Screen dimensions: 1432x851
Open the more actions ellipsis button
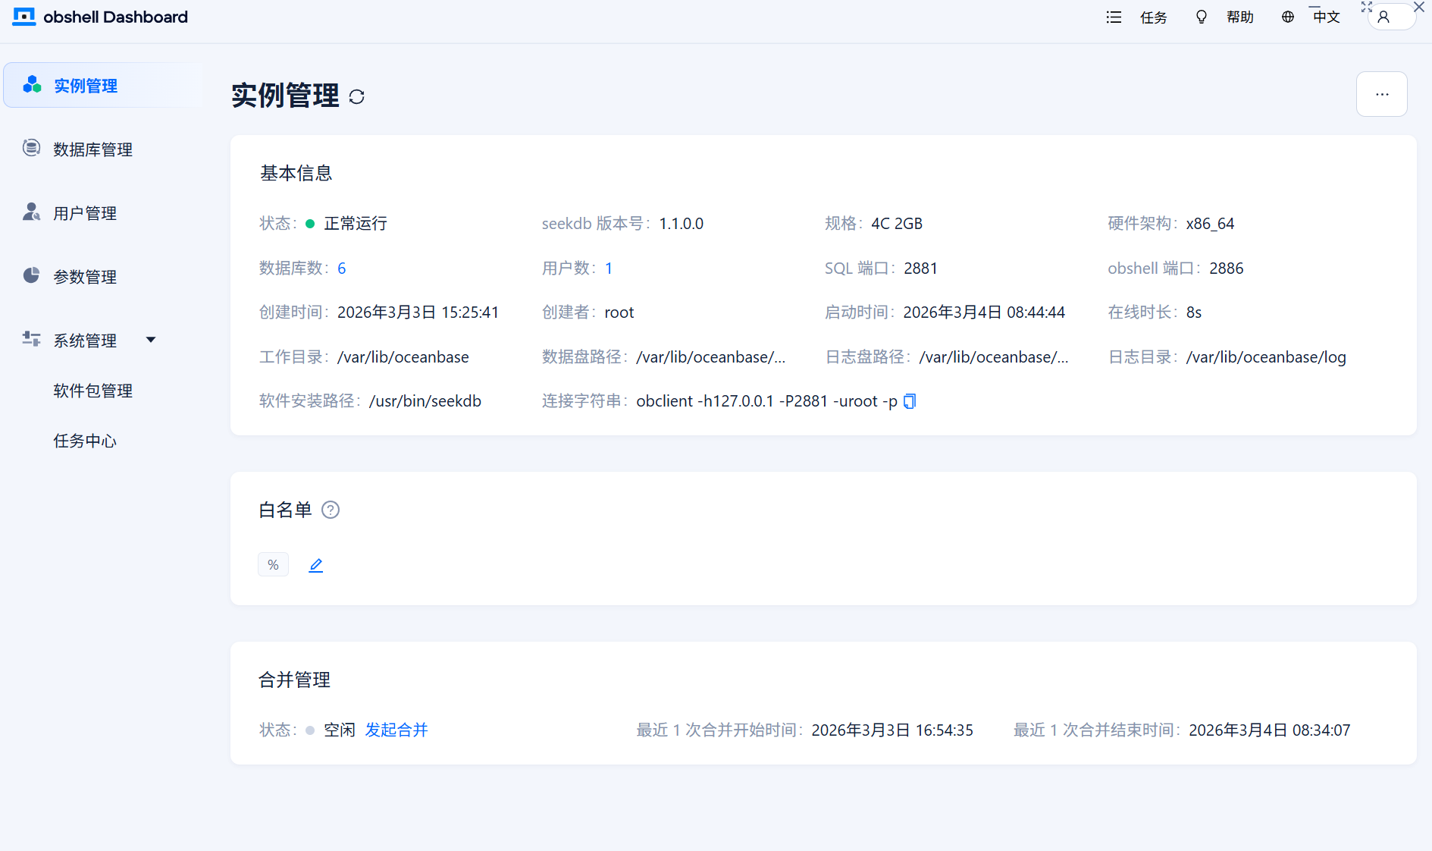click(x=1381, y=95)
